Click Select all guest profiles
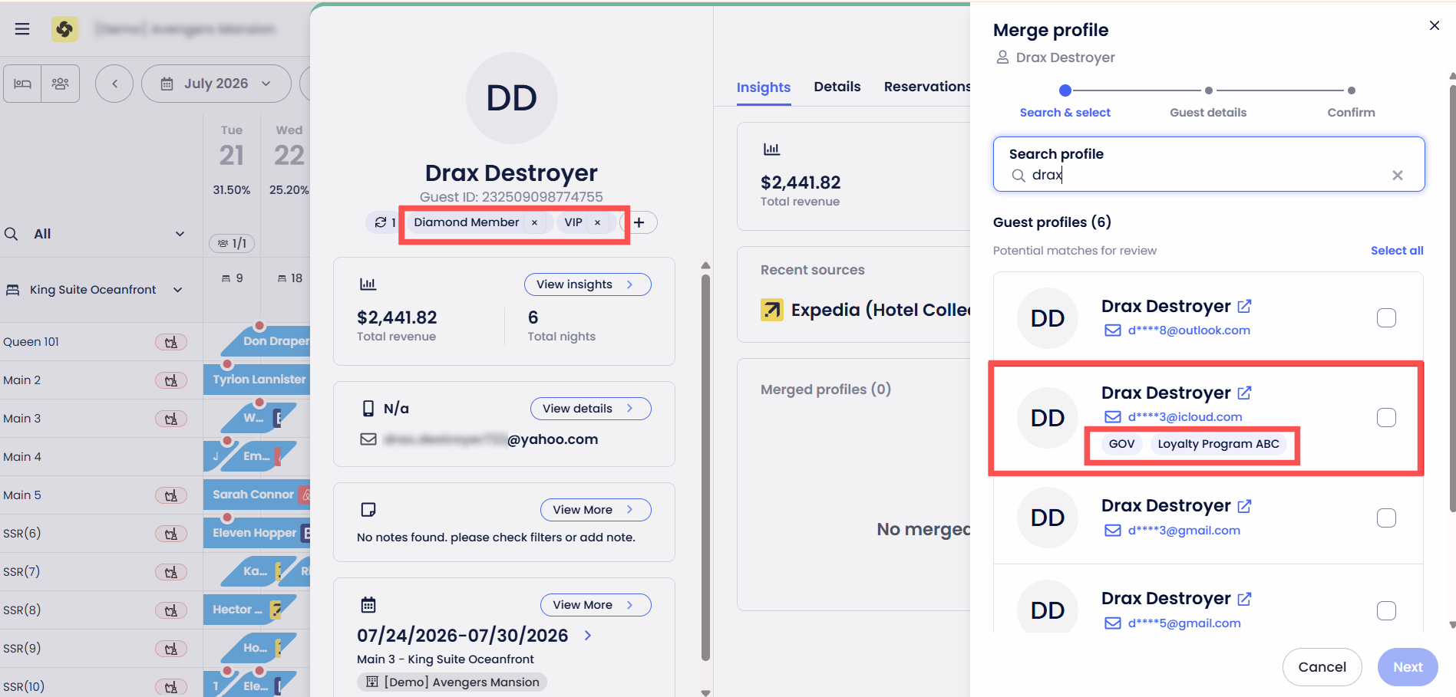The width and height of the screenshot is (1456, 697). 1397,251
